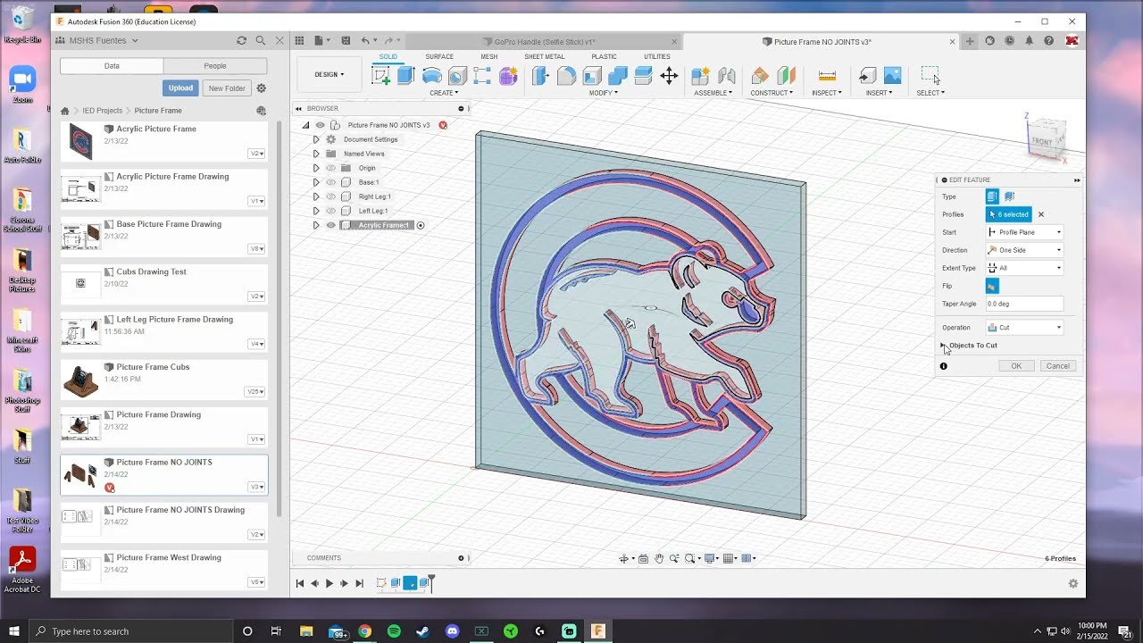Select the New Component tool
The height and width of the screenshot is (643, 1143).
[x=701, y=76]
